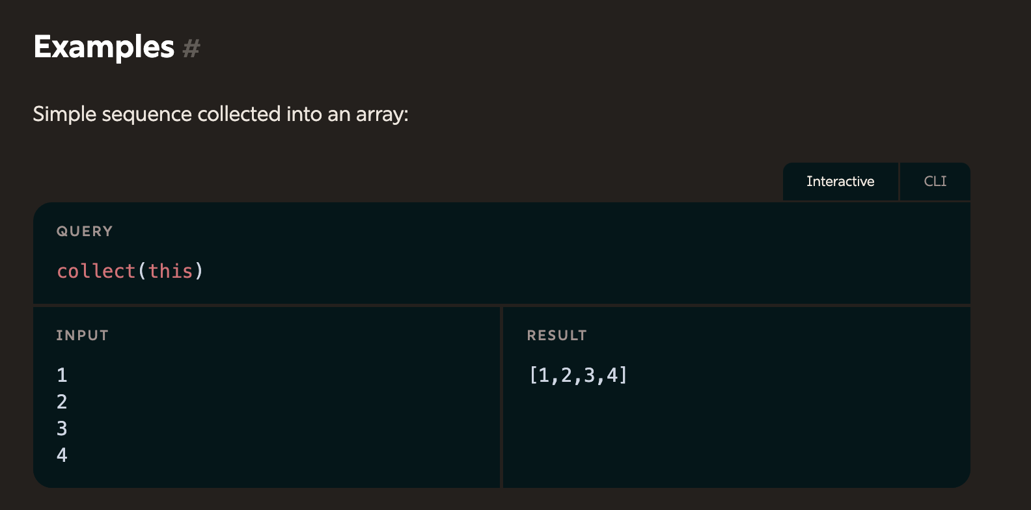This screenshot has width=1031, height=510.
Task: Click the keyword this in the query
Action: tap(171, 271)
